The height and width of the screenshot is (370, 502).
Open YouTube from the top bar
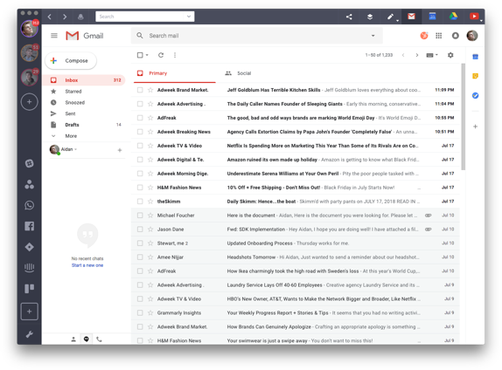(474, 17)
